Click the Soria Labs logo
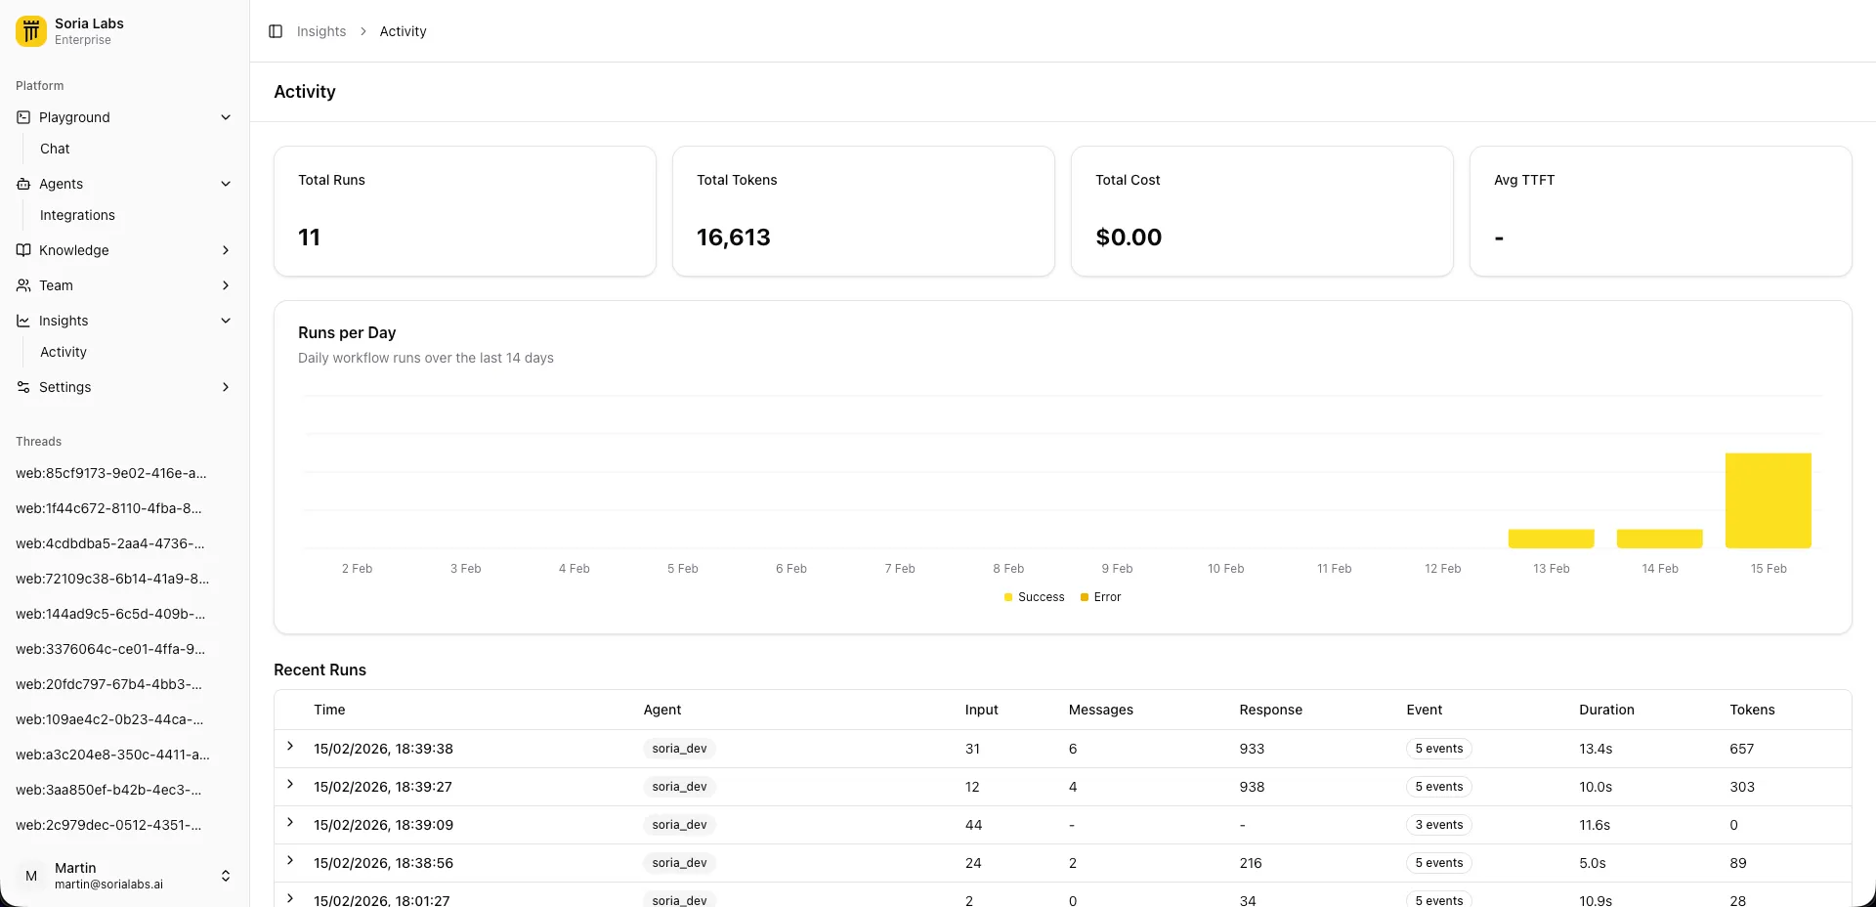 [x=30, y=30]
